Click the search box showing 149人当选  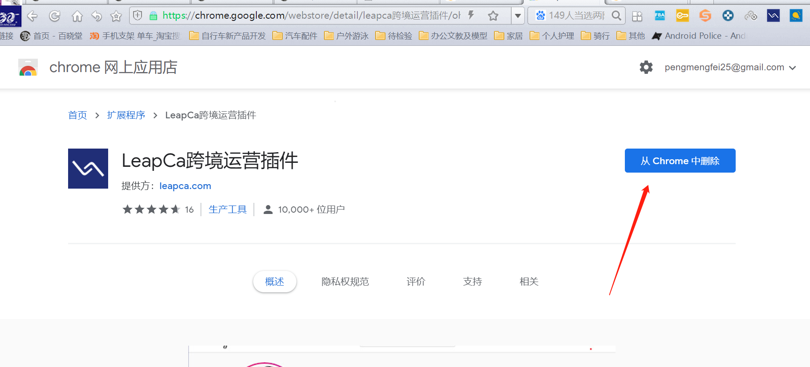(576, 16)
